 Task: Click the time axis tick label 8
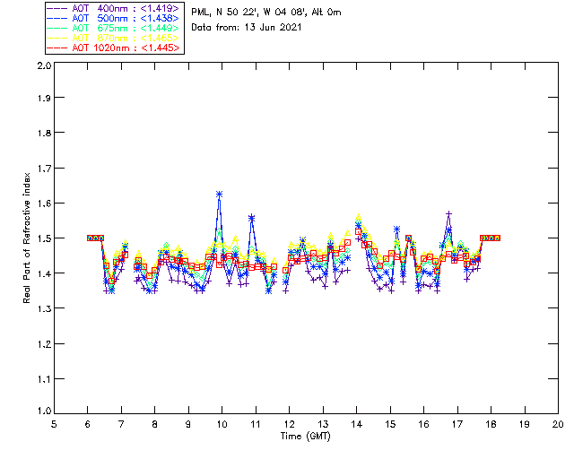[155, 424]
